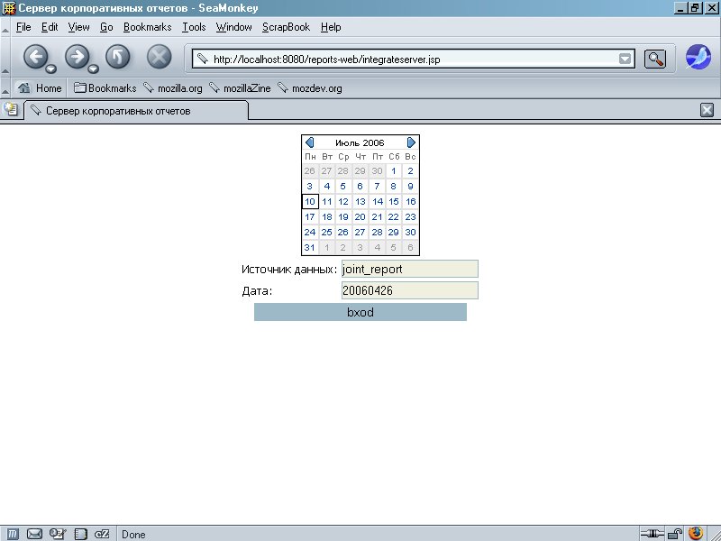Open the Forward button history dropdown
Screen dimensions: 721x541
click(x=94, y=69)
